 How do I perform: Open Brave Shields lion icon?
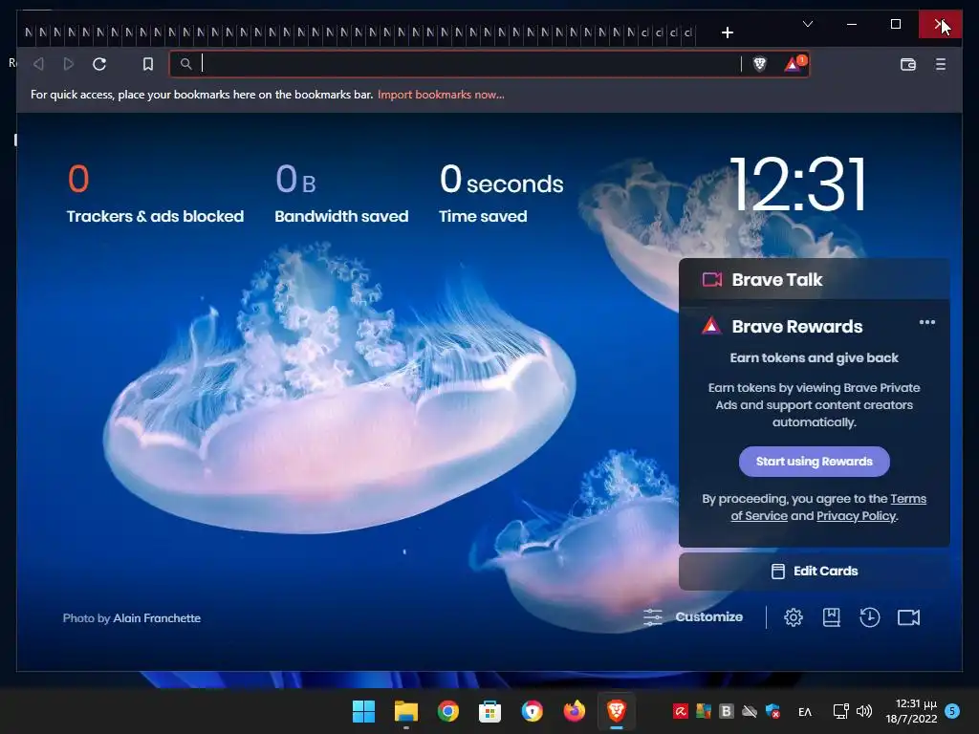click(759, 64)
